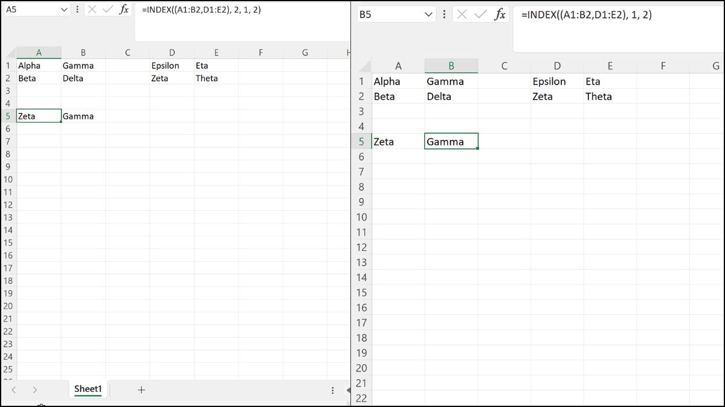Click the next sheet navigation arrow
Image resolution: width=725 pixels, height=407 pixels.
35,390
